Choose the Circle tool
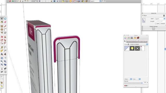This screenshot has width=166, height=93. pyautogui.click(x=2, y=29)
